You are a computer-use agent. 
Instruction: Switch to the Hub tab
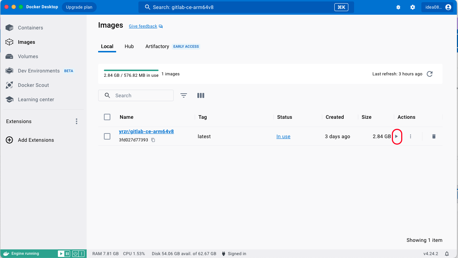[129, 46]
